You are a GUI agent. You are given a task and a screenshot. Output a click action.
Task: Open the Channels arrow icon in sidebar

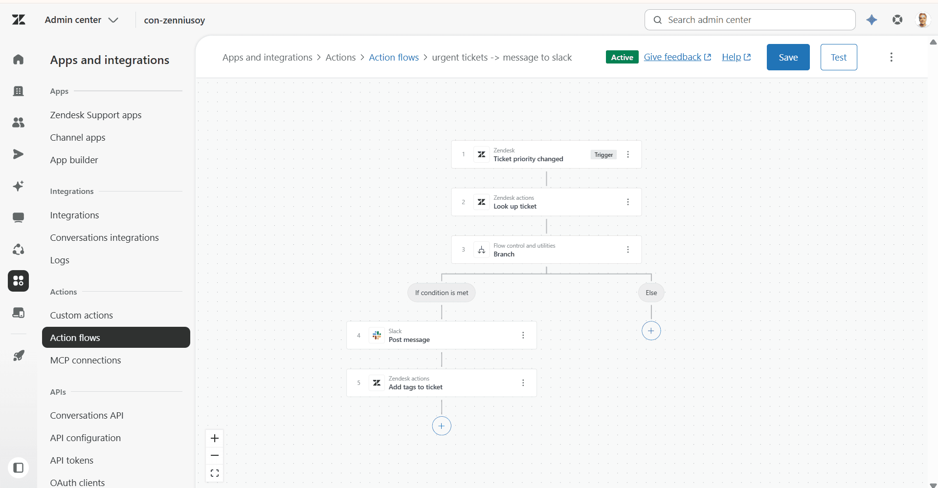click(18, 154)
